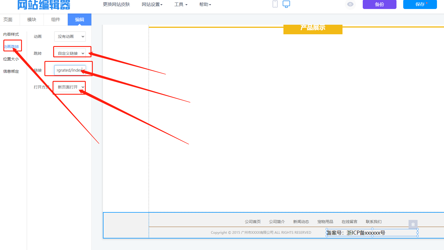Switch to the 页面 tab
The image size is (444, 250).
coord(8,19)
